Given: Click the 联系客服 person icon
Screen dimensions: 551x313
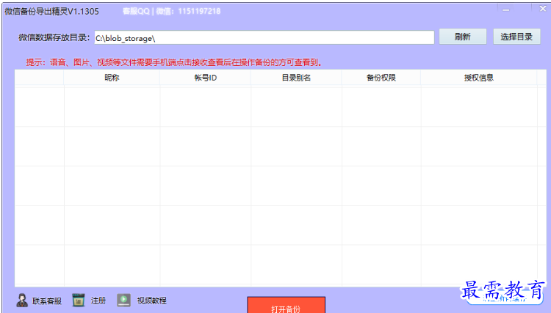Looking at the screenshot, I should click(x=22, y=301).
